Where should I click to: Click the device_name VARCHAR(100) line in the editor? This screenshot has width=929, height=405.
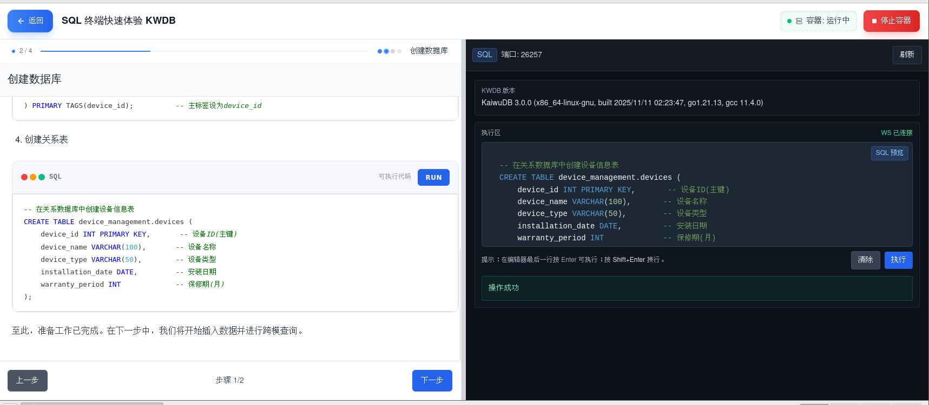(612, 201)
